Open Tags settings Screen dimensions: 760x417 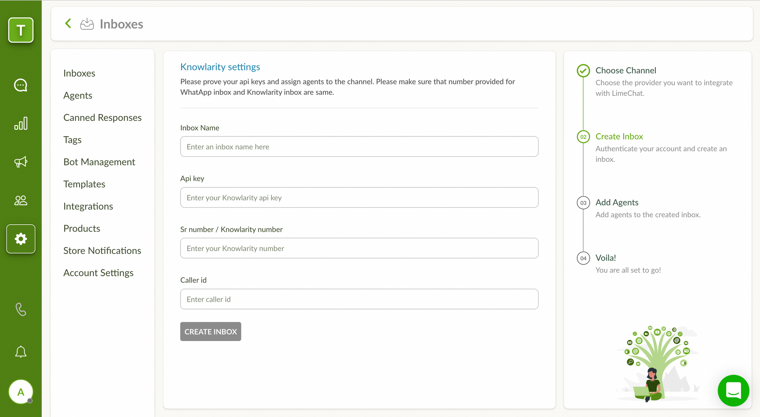(73, 140)
